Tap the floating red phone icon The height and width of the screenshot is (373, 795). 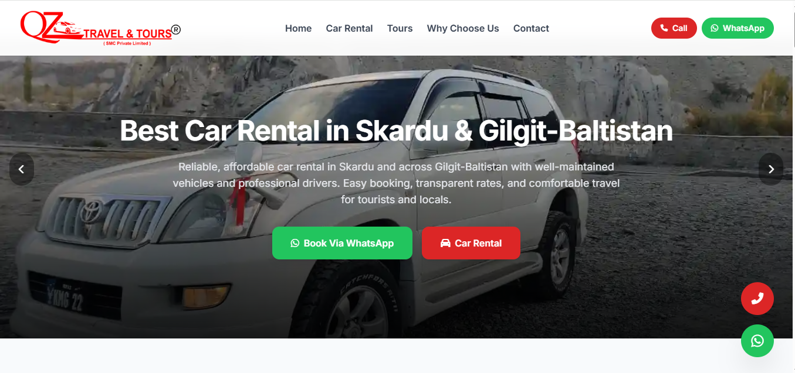coord(757,299)
